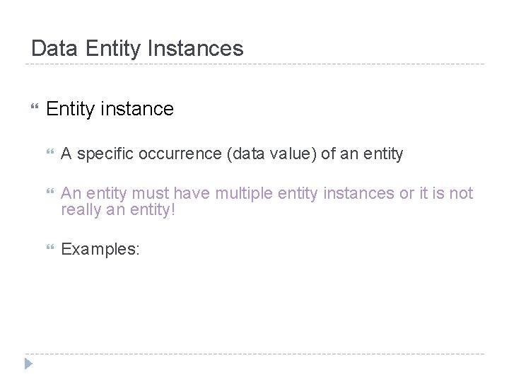Click the dashed divider near the slide bottom
The height and width of the screenshot is (382, 509).
pos(255,353)
